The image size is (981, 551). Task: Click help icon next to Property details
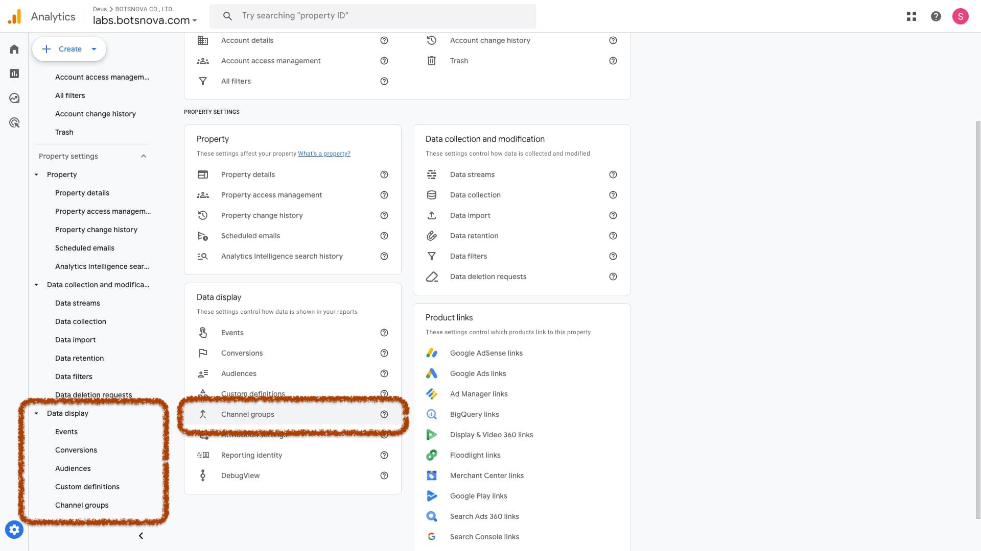pyautogui.click(x=384, y=174)
